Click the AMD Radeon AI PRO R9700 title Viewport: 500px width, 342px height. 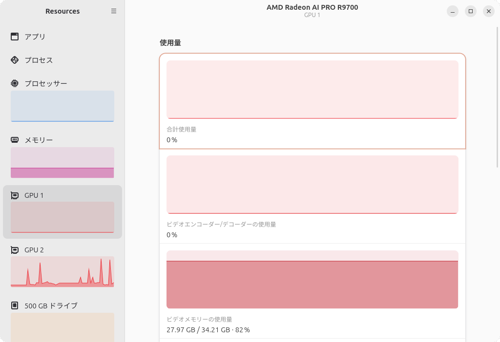tap(312, 7)
